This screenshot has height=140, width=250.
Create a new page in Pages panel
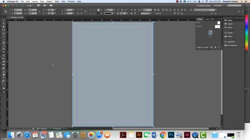(x=215, y=47)
